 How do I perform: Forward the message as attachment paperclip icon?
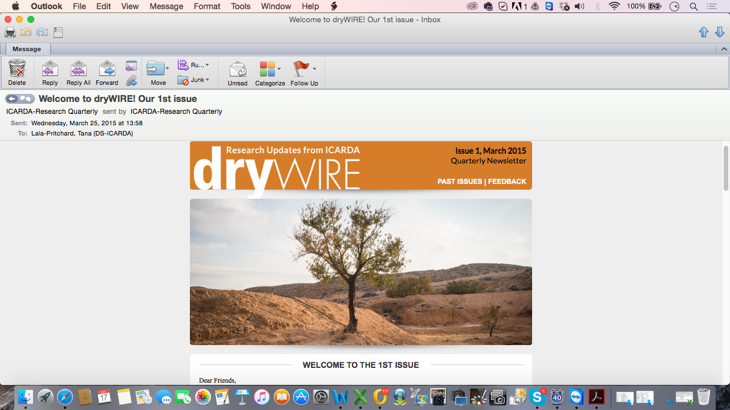[x=131, y=80]
